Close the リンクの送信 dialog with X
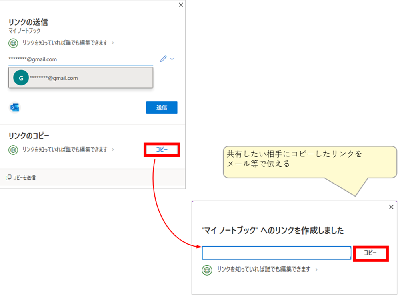Screen dimensions: 400x296 click(181, 5)
